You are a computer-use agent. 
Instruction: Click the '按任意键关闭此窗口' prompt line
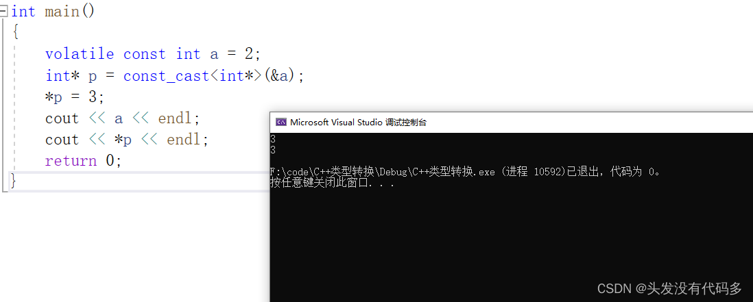tap(333, 183)
